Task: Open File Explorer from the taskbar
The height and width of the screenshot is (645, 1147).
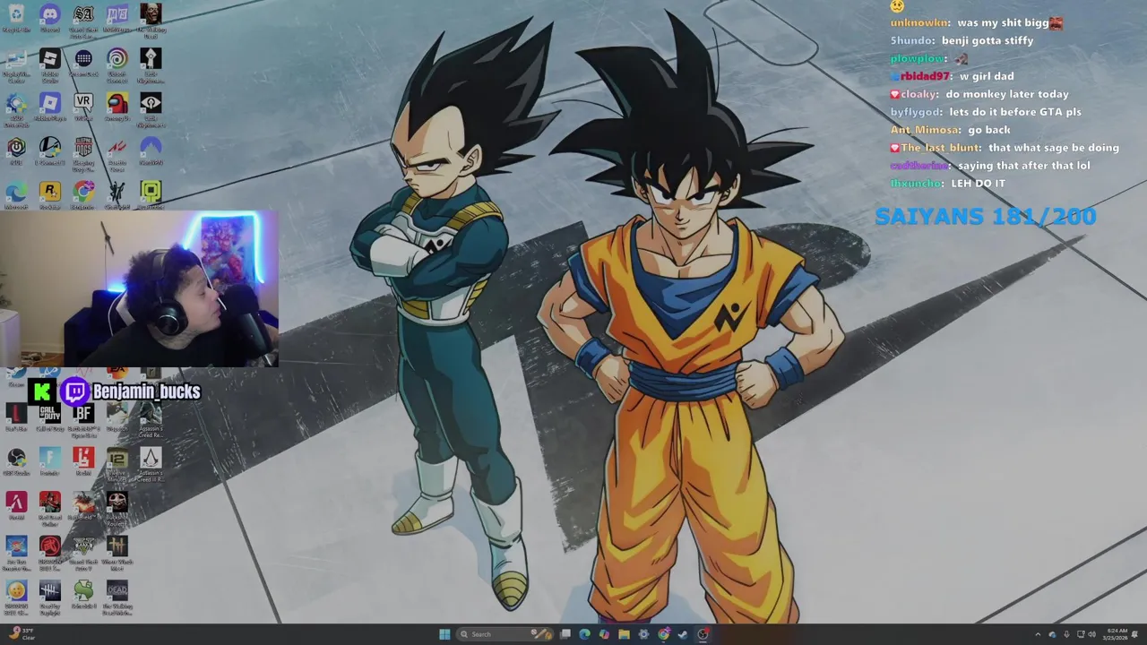Action: [x=624, y=634]
